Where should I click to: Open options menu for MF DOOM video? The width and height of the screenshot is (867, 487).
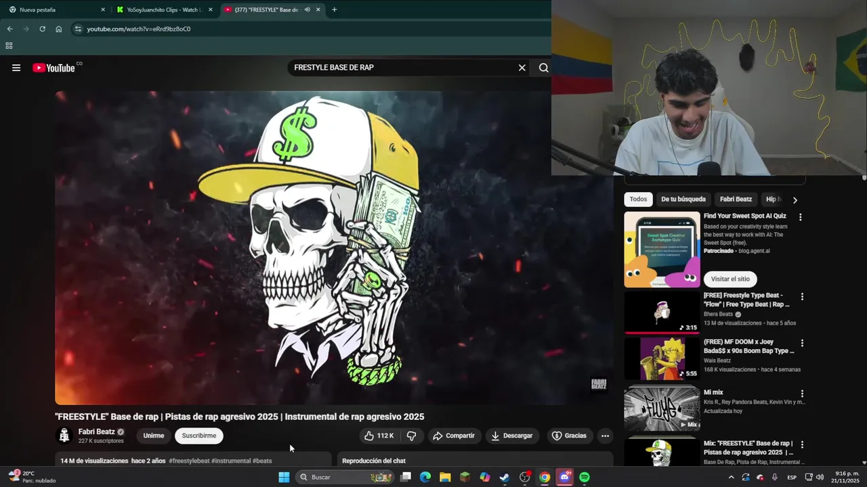pos(802,343)
